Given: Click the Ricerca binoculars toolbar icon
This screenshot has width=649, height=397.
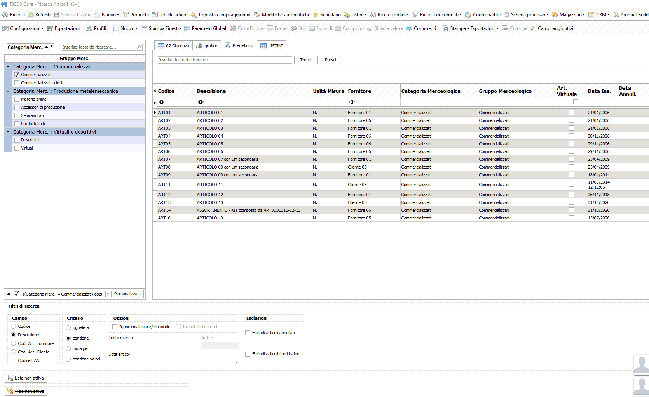Looking at the screenshot, I should (x=5, y=15).
